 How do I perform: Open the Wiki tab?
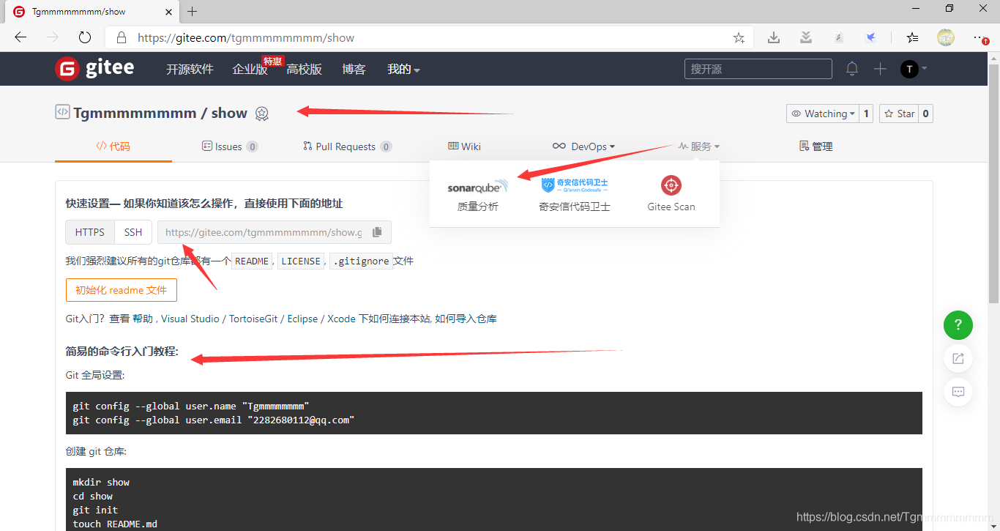464,146
